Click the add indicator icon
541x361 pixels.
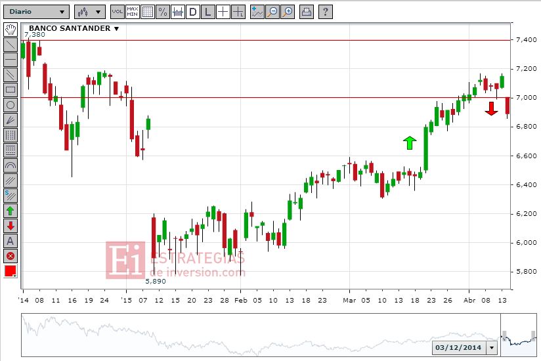(x=257, y=12)
